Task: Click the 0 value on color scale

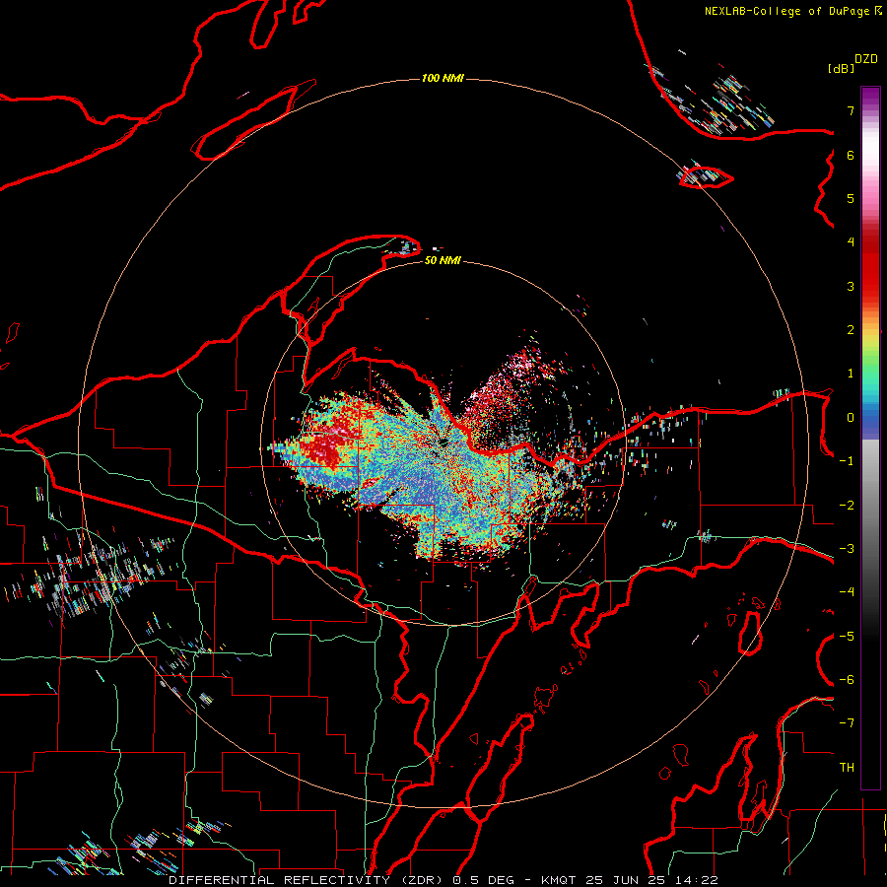Action: (851, 418)
